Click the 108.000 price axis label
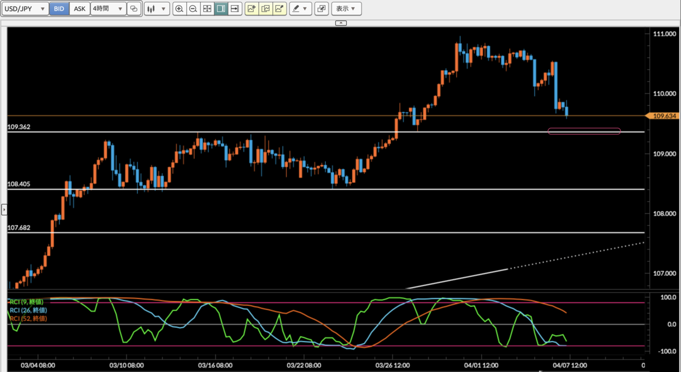This screenshot has height=372, width=681. [x=664, y=213]
